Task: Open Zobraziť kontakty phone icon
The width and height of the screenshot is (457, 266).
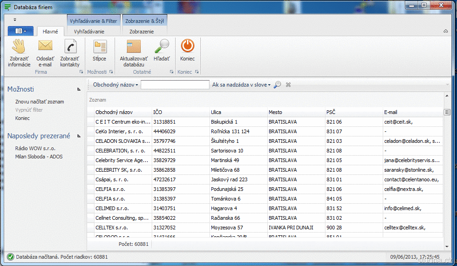Action: pyautogui.click(x=70, y=46)
